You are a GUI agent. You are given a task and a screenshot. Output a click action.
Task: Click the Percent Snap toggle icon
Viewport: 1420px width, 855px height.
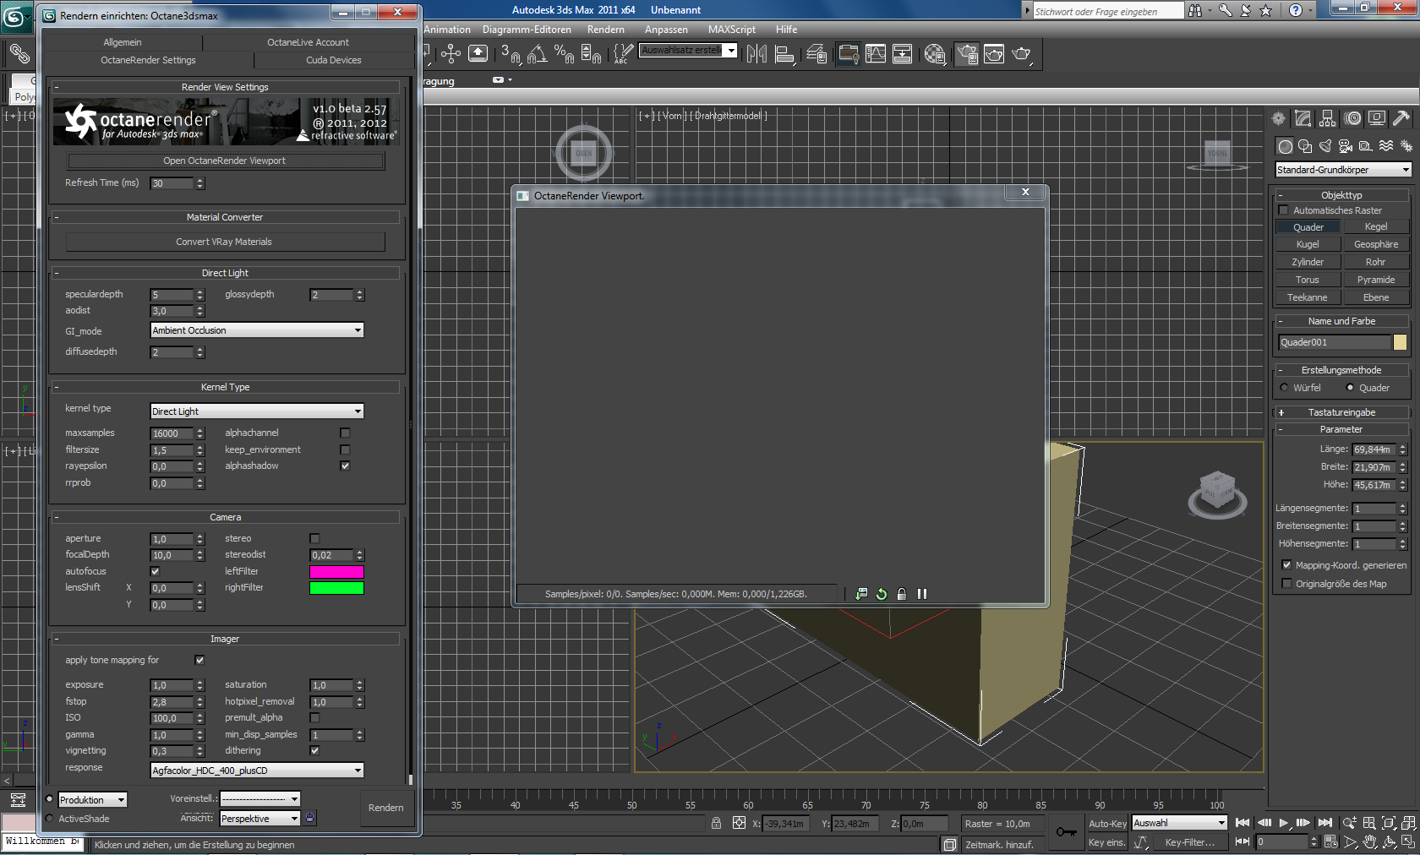click(564, 54)
